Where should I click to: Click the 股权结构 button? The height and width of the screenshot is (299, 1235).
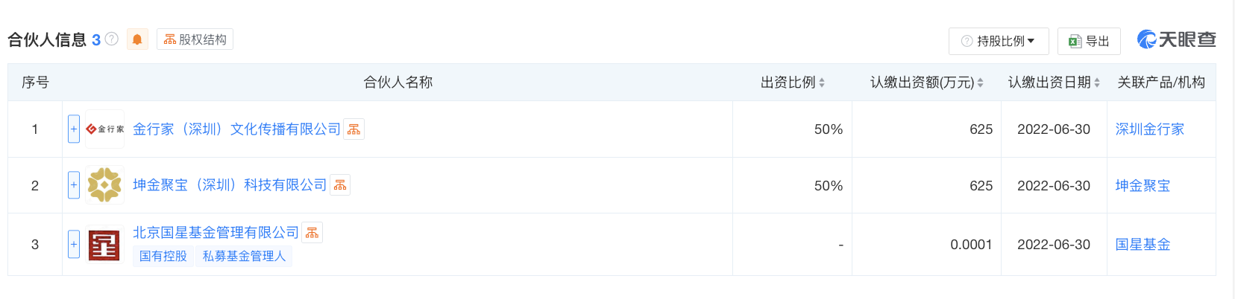pos(195,39)
